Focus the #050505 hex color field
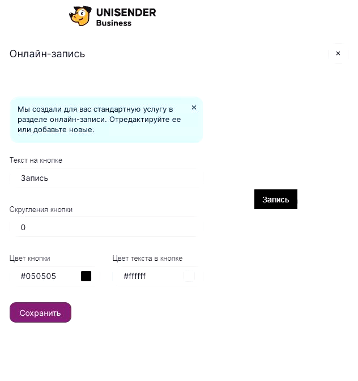358x381 pixels. [55, 276]
